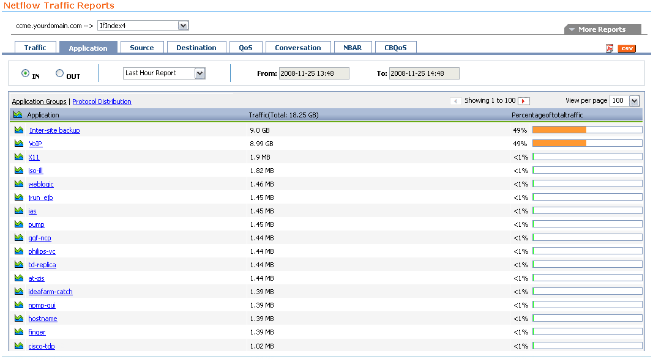Open the graph icon for cisco-tdp
The image size is (653, 362).
tap(19, 345)
